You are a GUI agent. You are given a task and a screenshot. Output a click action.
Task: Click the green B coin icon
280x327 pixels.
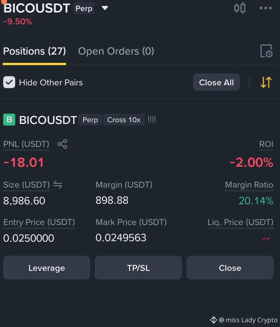[x=9, y=120]
